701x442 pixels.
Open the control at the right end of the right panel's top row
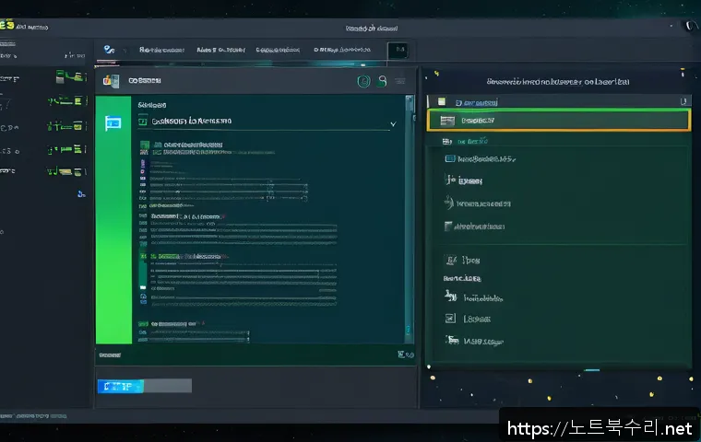(x=683, y=101)
